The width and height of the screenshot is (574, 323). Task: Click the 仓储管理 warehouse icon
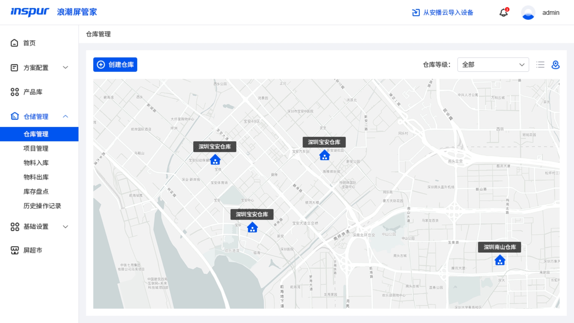pyautogui.click(x=15, y=116)
